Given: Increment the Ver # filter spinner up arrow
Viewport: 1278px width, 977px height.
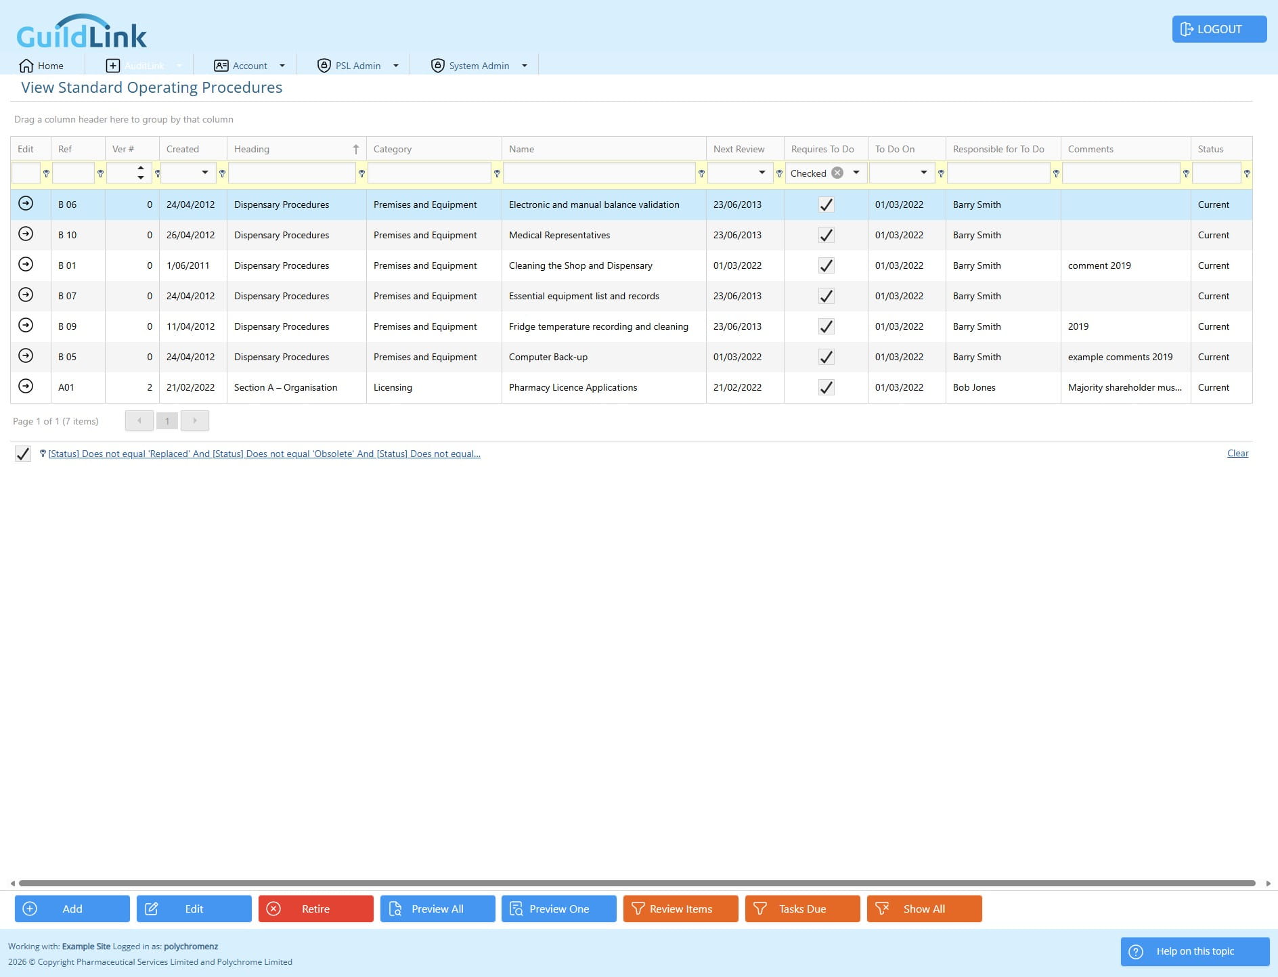Looking at the screenshot, I should [141, 168].
